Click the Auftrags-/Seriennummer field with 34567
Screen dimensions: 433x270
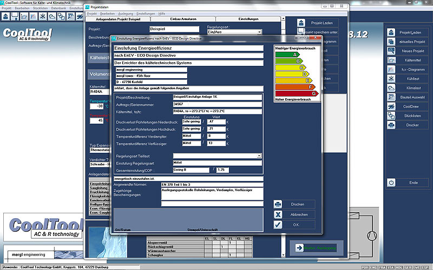(218, 104)
